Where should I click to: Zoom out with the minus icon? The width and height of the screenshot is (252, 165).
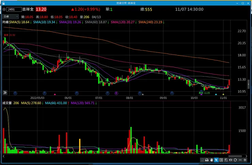(240, 160)
